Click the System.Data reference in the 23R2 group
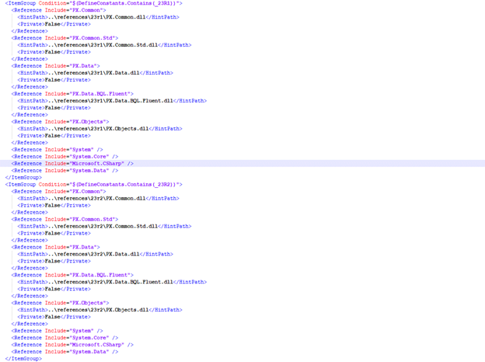 click(x=65, y=352)
